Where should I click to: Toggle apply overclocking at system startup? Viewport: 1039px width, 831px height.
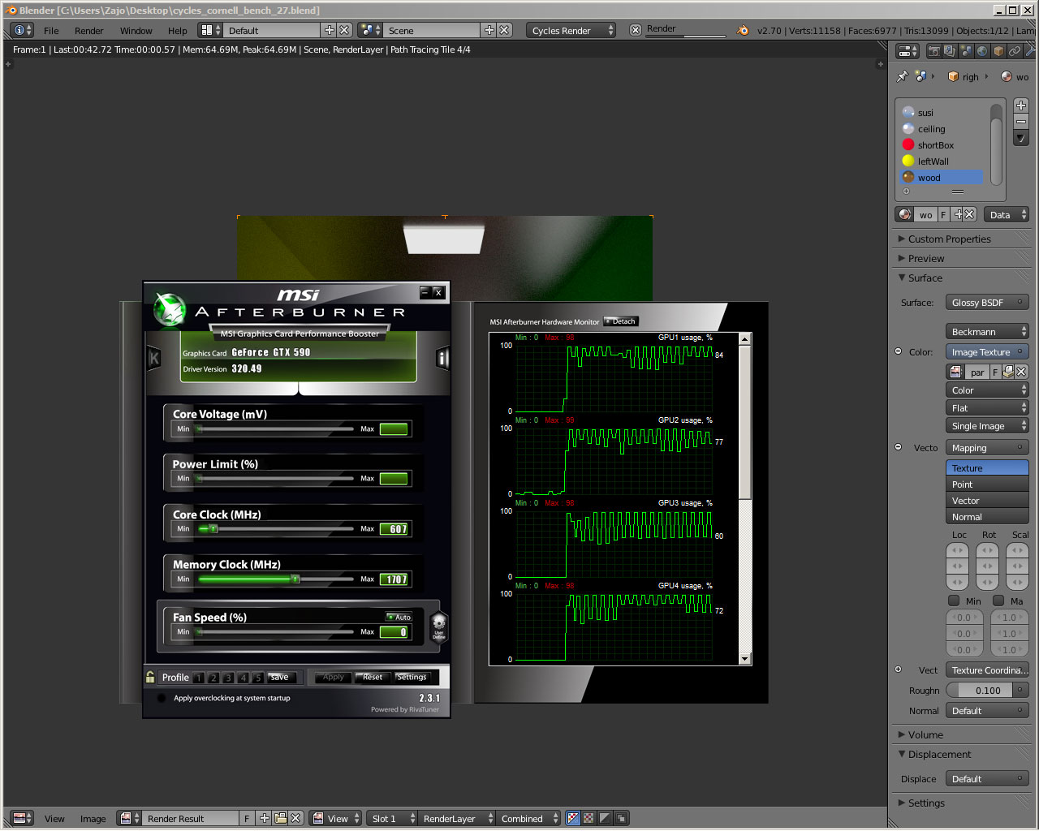(162, 698)
